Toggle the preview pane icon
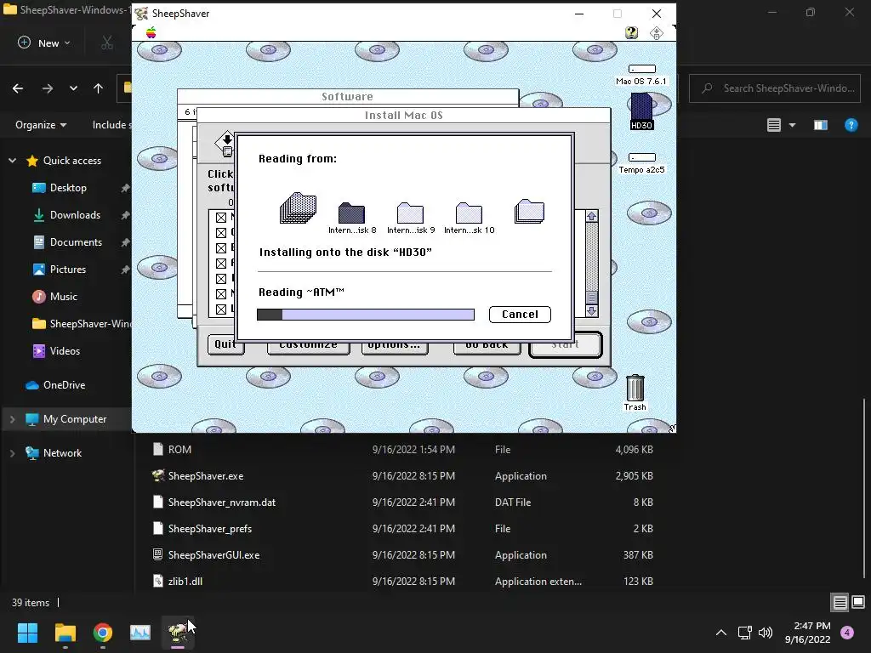 click(821, 125)
